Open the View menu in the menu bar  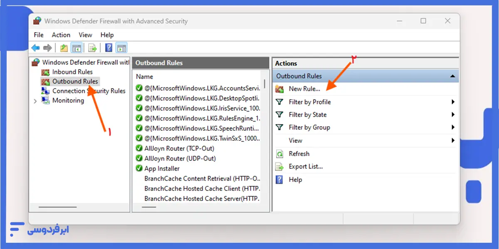[86, 35]
